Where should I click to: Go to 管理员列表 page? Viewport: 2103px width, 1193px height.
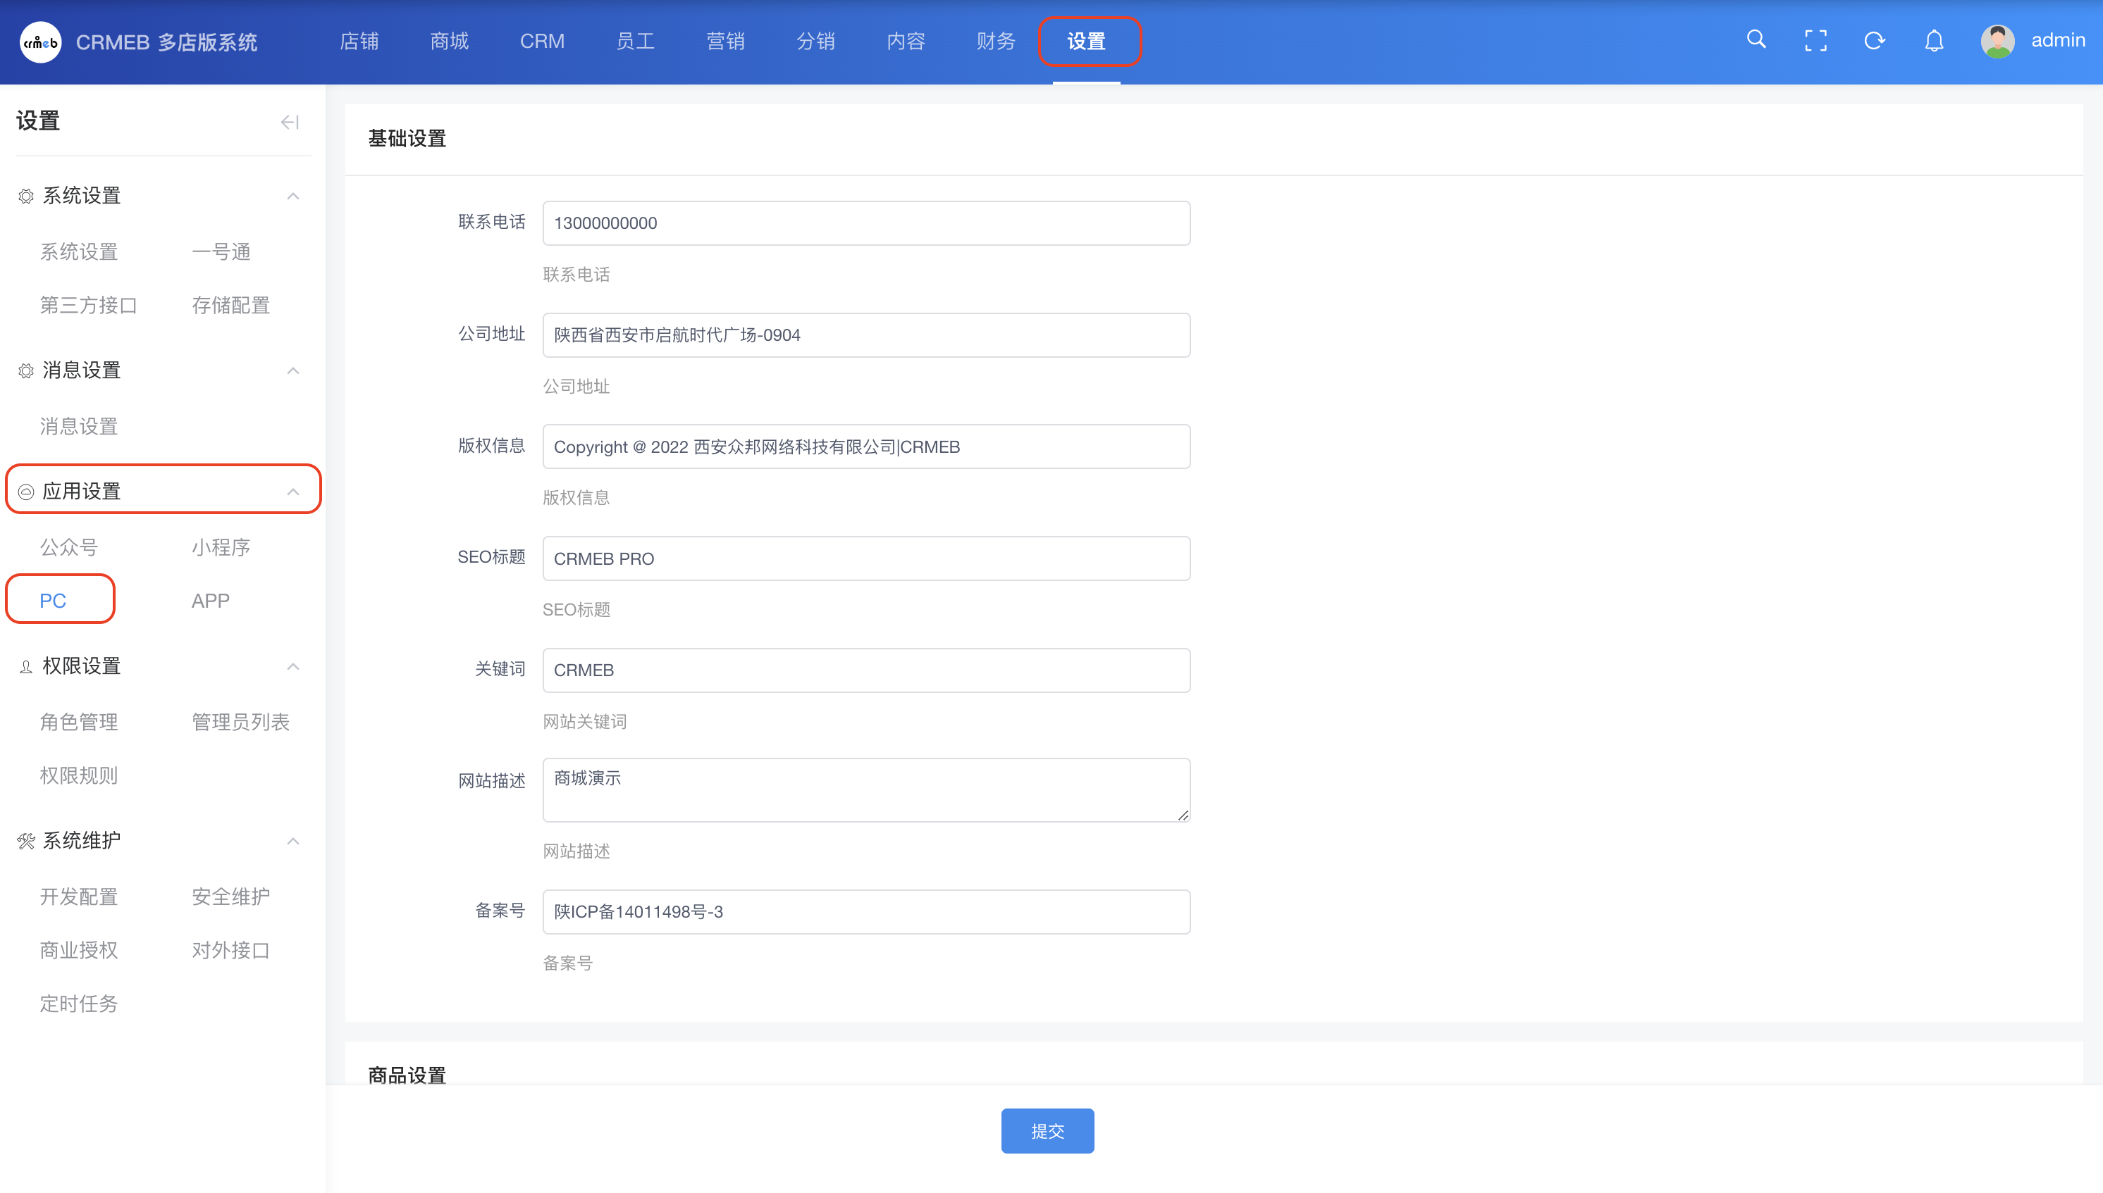pyautogui.click(x=240, y=721)
